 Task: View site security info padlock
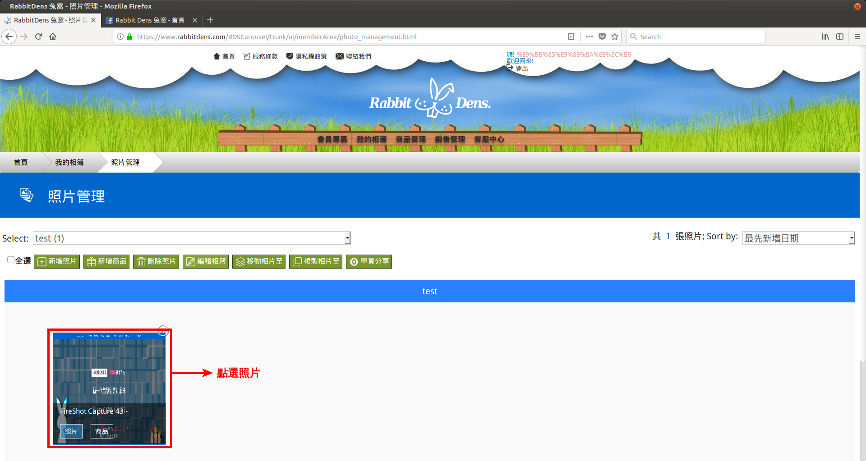[x=129, y=37]
